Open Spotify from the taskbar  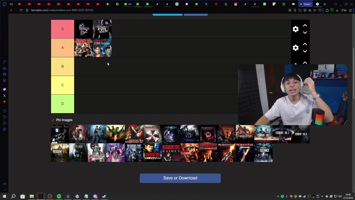[x=59, y=196]
